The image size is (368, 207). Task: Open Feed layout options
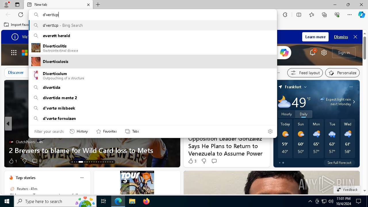(305, 73)
